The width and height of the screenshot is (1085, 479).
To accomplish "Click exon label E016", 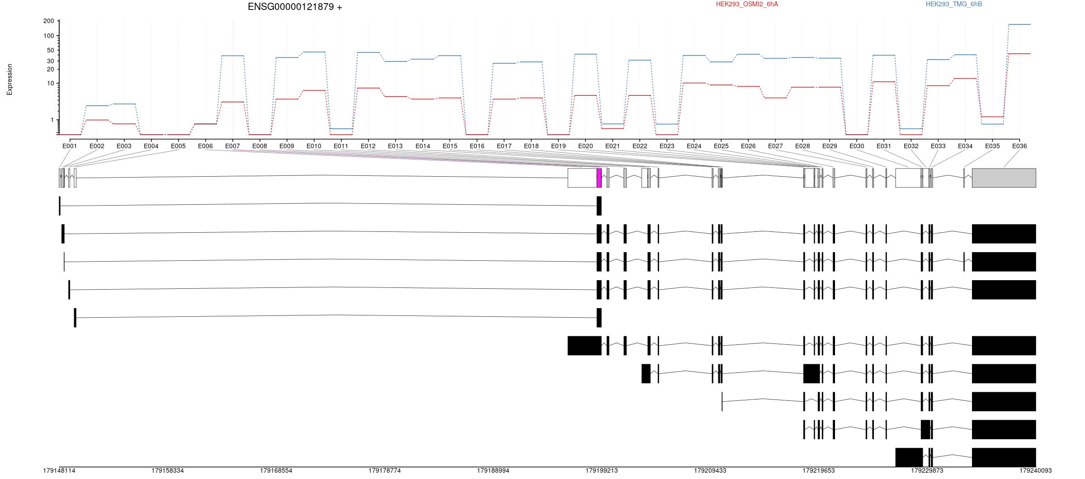I will 477,146.
